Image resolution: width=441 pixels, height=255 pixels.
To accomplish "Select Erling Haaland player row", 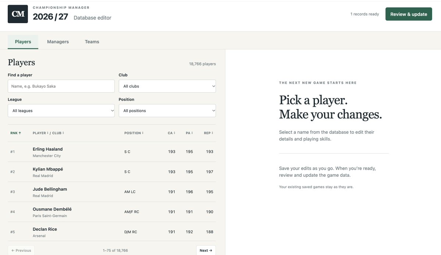I will pyautogui.click(x=112, y=152).
